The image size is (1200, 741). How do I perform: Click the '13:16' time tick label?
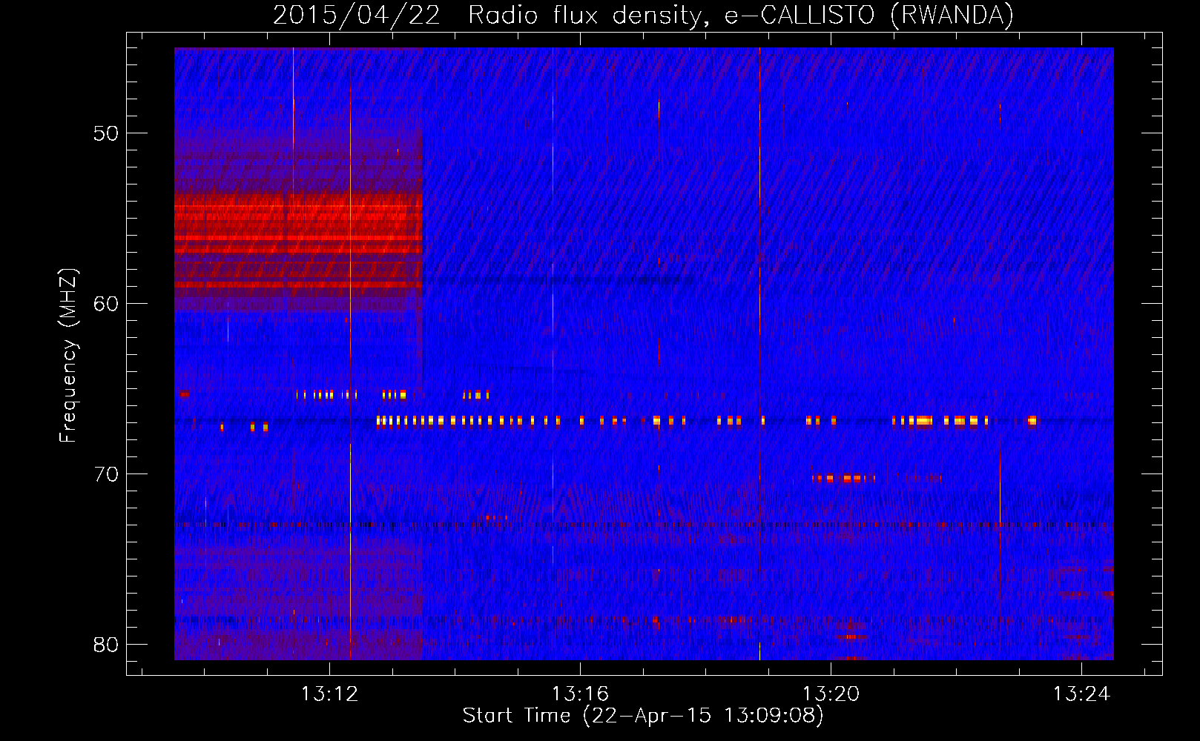[580, 694]
